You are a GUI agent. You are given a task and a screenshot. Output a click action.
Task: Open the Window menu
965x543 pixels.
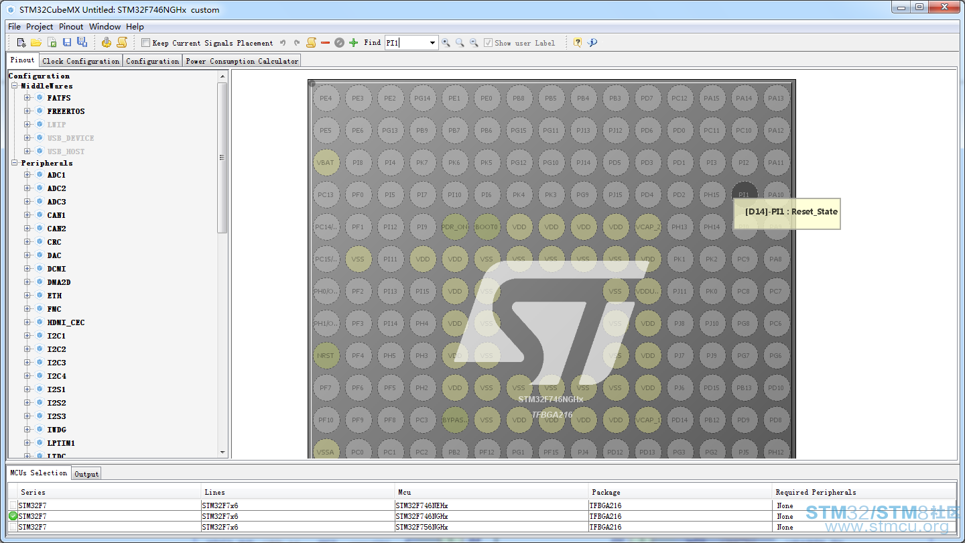pos(105,27)
